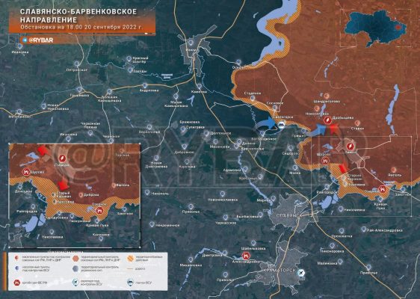
Task: Click the red artillery icon at Shchurovo
Action: pos(325,161)
